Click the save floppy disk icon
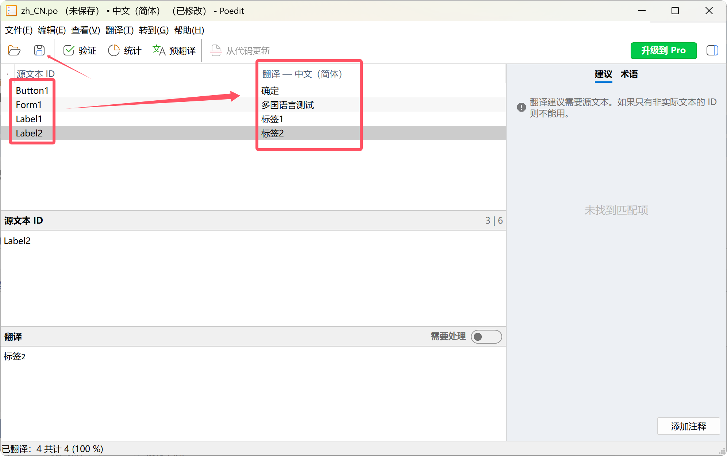Image resolution: width=727 pixels, height=456 pixels. tap(39, 50)
